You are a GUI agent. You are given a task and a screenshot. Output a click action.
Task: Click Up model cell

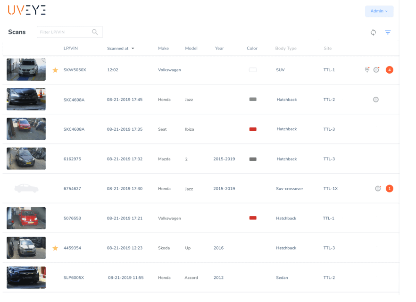[x=188, y=248]
